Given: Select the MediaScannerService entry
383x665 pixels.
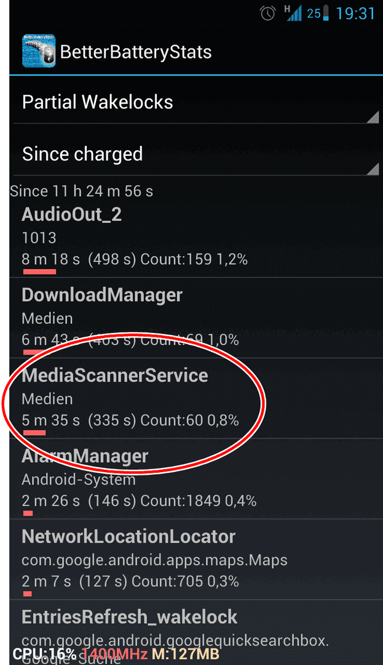Looking at the screenshot, I should point(196,398).
